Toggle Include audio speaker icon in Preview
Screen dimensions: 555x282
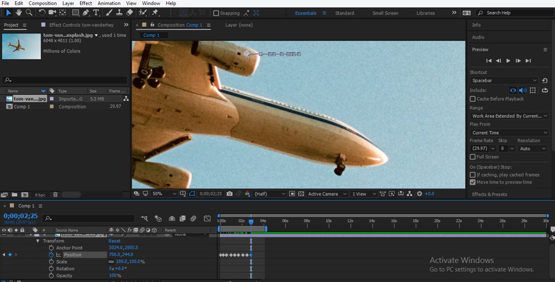[522, 90]
